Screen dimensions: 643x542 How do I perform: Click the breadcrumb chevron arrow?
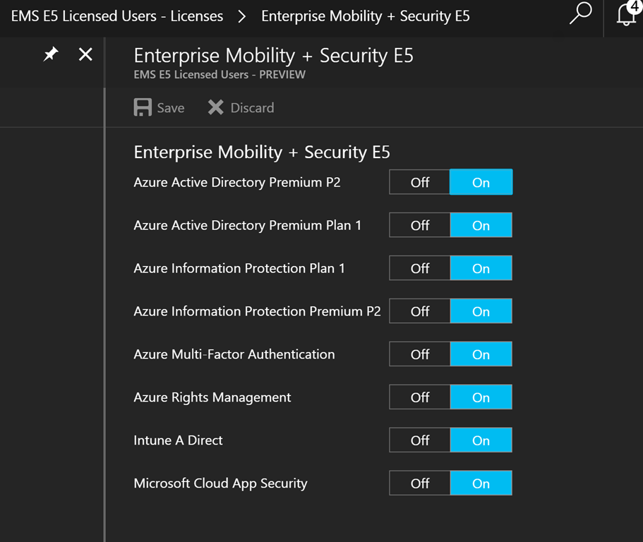(x=242, y=16)
